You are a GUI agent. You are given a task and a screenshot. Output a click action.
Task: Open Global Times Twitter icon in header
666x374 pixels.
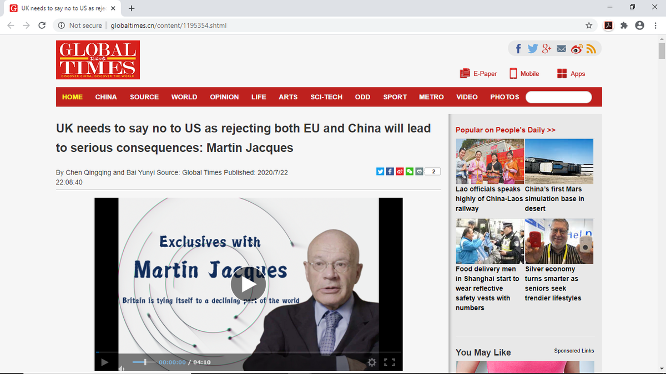pyautogui.click(x=533, y=49)
